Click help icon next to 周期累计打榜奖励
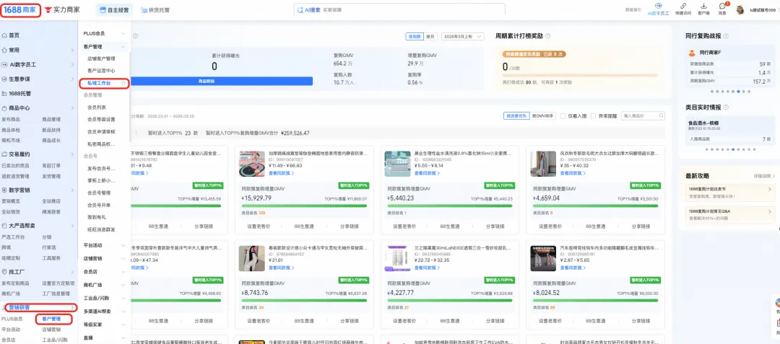780x344 pixels. click(x=547, y=36)
